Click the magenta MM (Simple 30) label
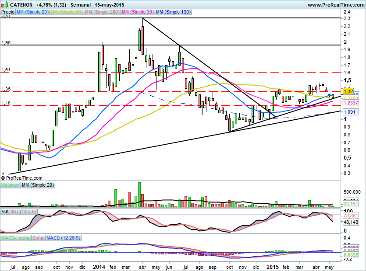366x271 pixels. click(x=137, y=12)
